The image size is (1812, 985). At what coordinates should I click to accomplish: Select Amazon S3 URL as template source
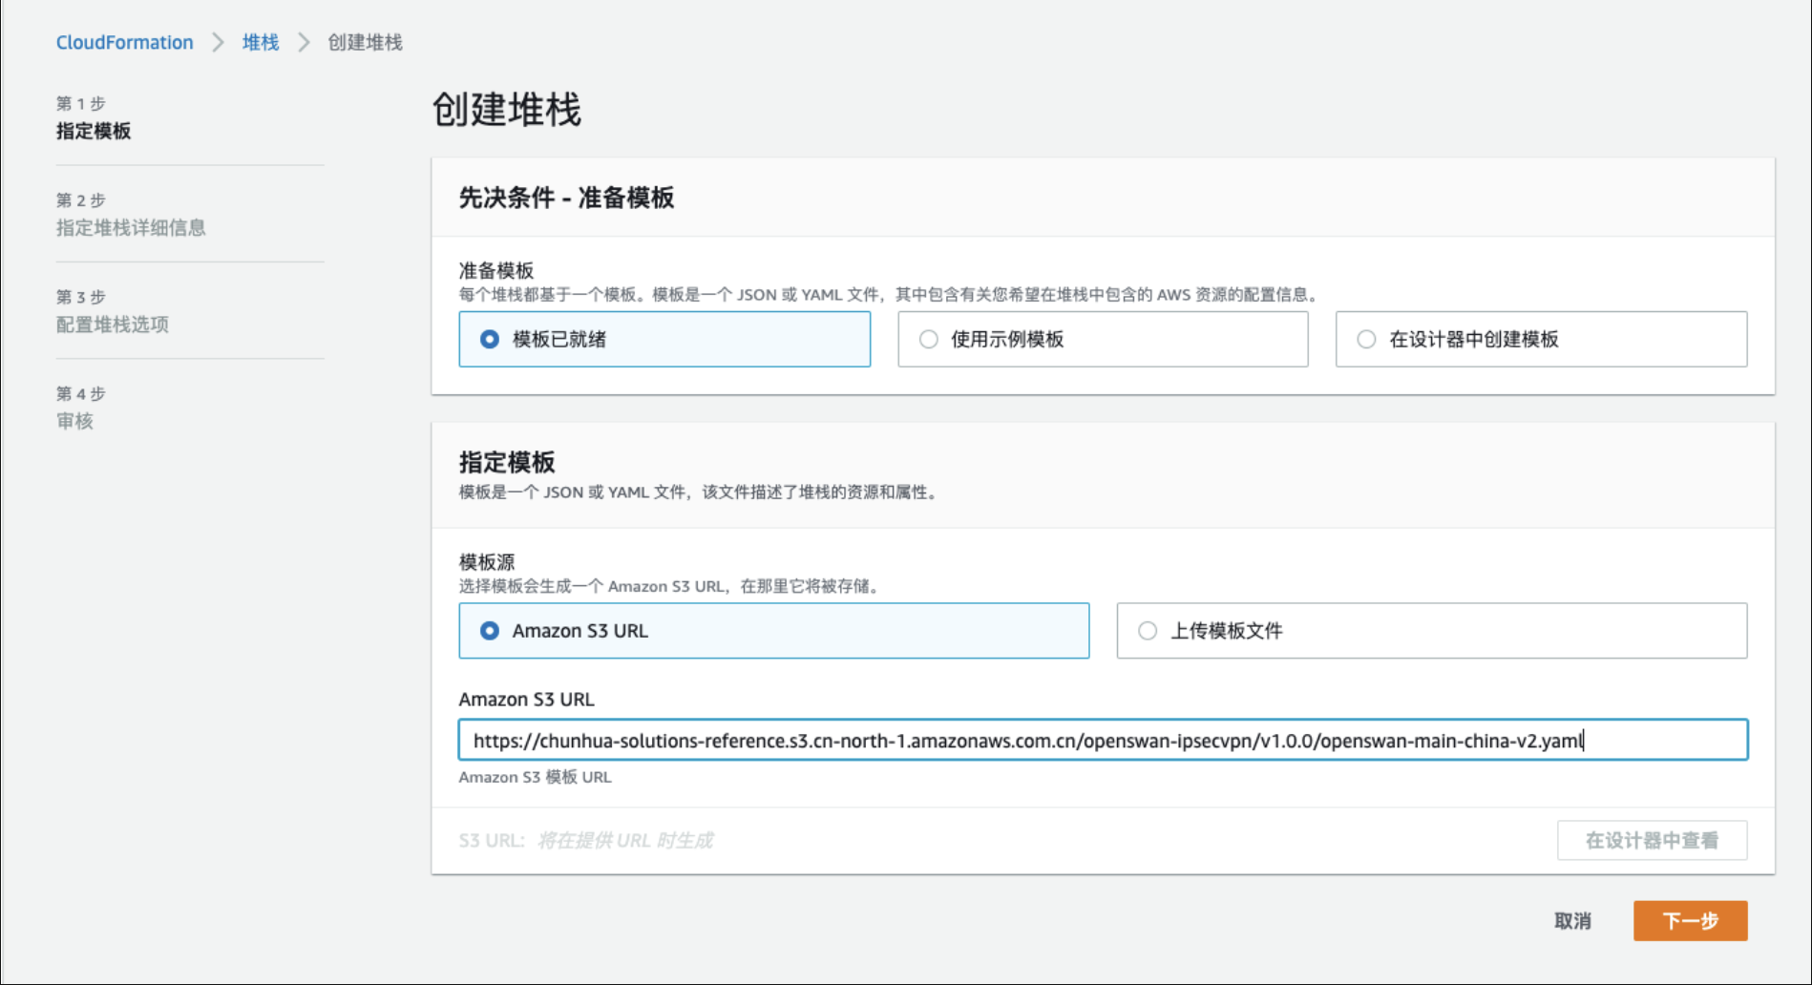tap(774, 630)
